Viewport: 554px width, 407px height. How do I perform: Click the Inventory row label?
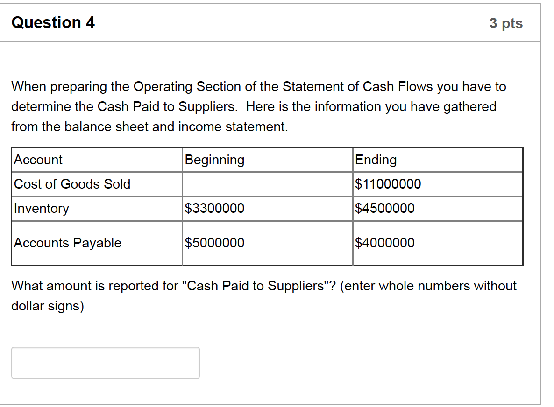[x=41, y=208]
